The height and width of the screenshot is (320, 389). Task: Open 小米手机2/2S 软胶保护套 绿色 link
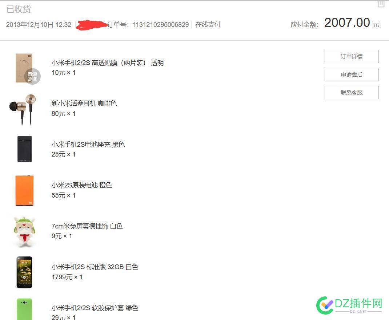coord(95,308)
